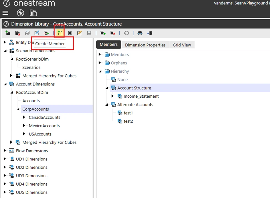Viewport: 270px width, 198px height.
Task: Expand the UD3 Dimensions node
Action: 5,176
